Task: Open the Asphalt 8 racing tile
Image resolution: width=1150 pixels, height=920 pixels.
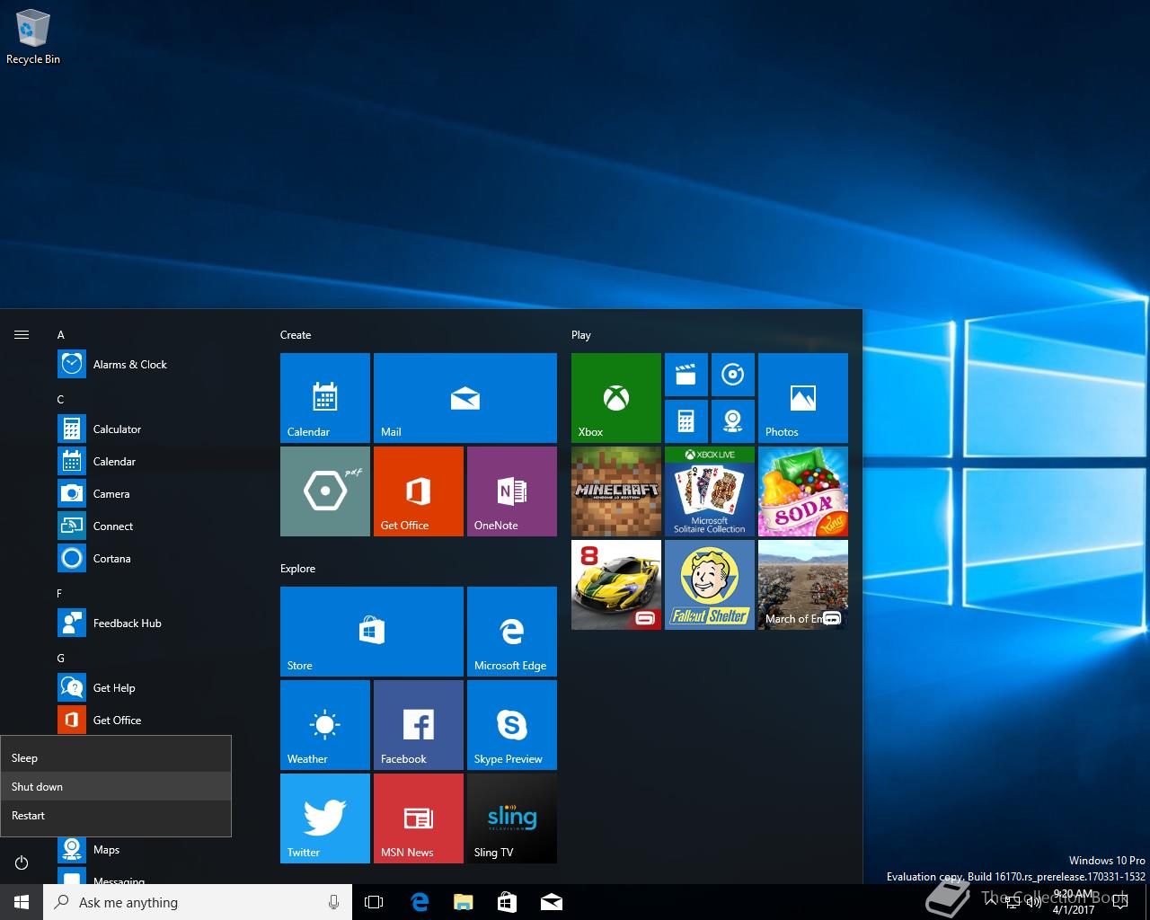Action: coord(616,585)
